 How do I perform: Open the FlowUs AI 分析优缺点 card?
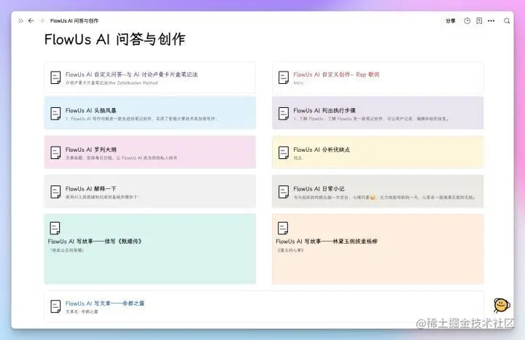378,152
